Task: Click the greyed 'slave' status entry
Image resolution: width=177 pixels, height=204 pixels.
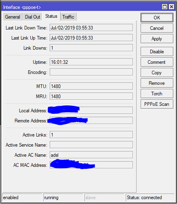Action: click(104, 198)
